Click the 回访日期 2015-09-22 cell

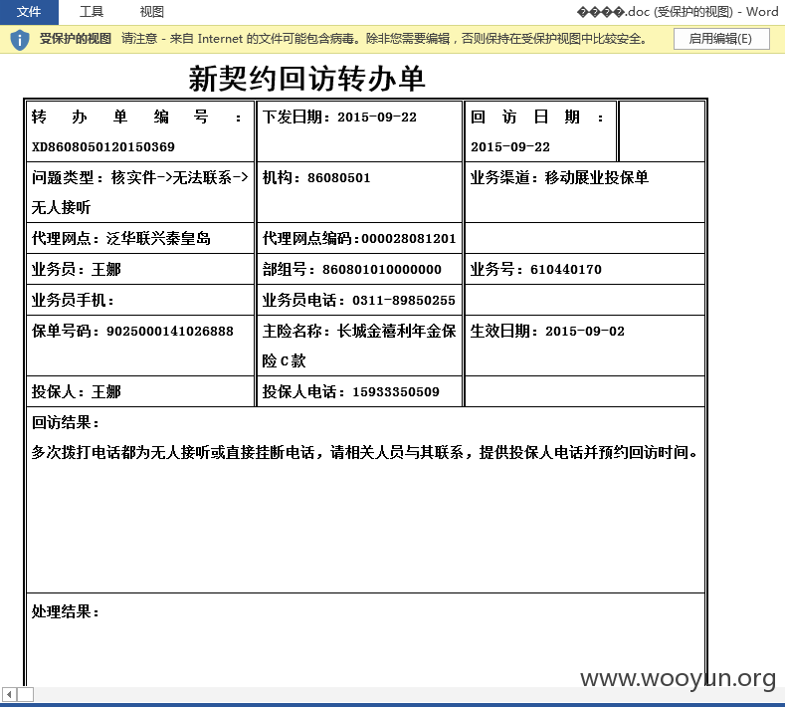(540, 131)
